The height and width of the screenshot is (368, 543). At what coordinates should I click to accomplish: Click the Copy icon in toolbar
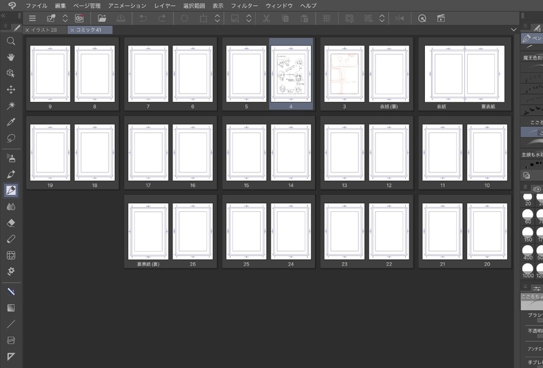pos(285,18)
